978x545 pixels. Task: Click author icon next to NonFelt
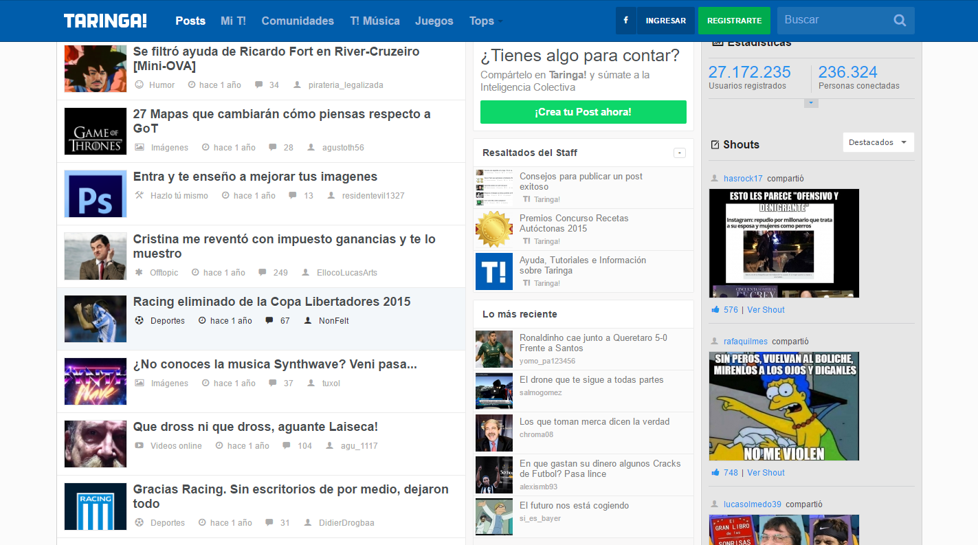307,320
